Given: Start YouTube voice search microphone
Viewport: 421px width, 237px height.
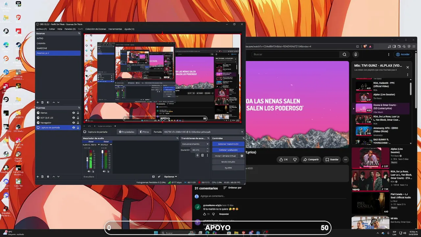Looking at the screenshot, I should tap(356, 55).
